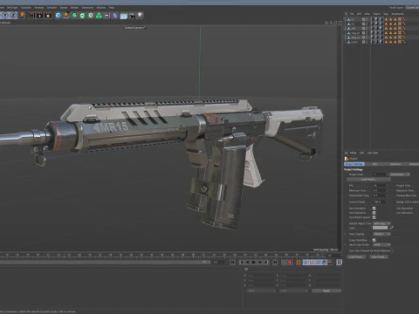The width and height of the screenshot is (419, 314).
Task: Toggle the Z axis lock icon
Action: (x=13, y=15)
